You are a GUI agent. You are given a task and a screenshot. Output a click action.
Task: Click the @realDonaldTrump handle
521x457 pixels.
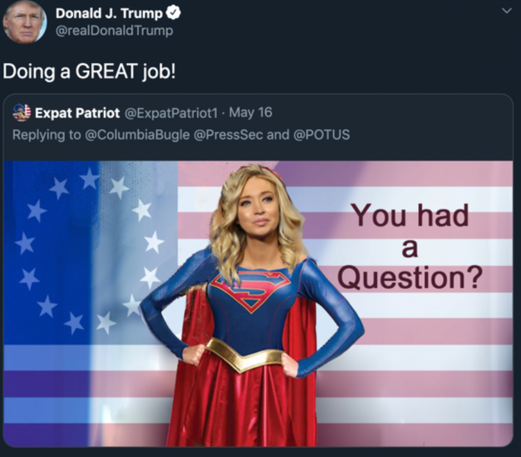tap(114, 31)
